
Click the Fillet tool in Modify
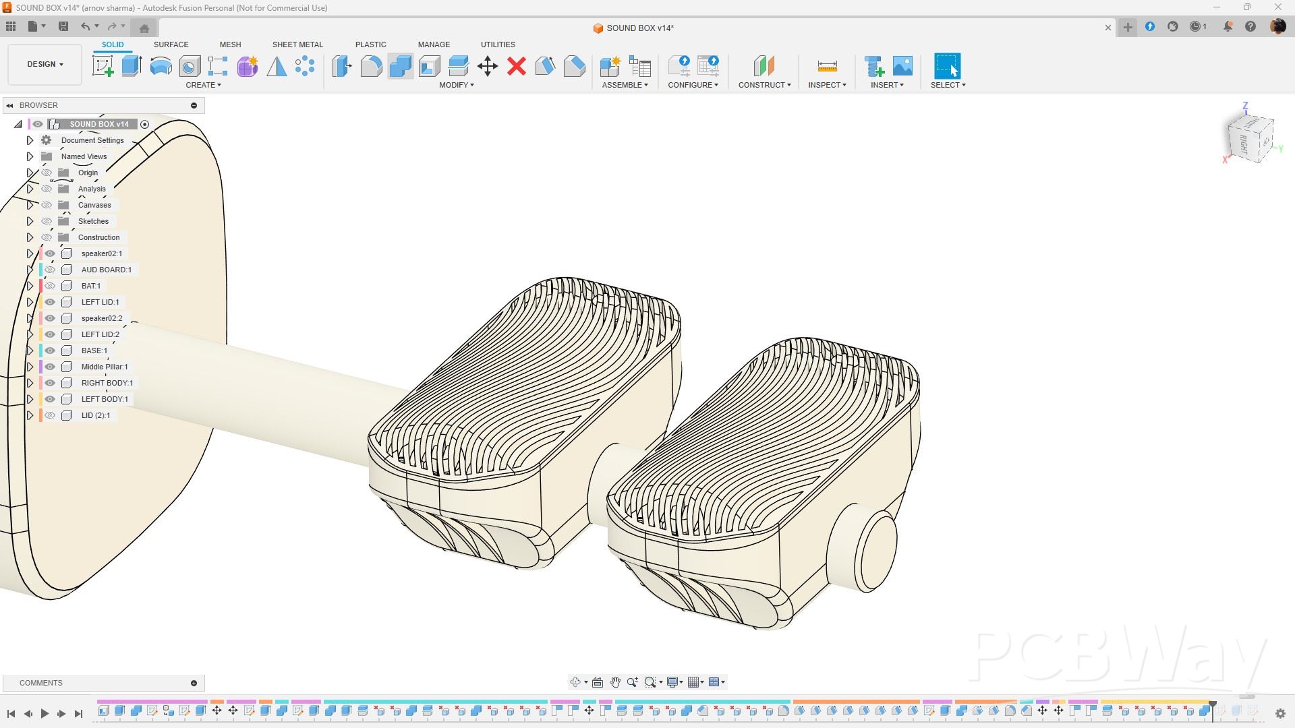[x=371, y=66]
